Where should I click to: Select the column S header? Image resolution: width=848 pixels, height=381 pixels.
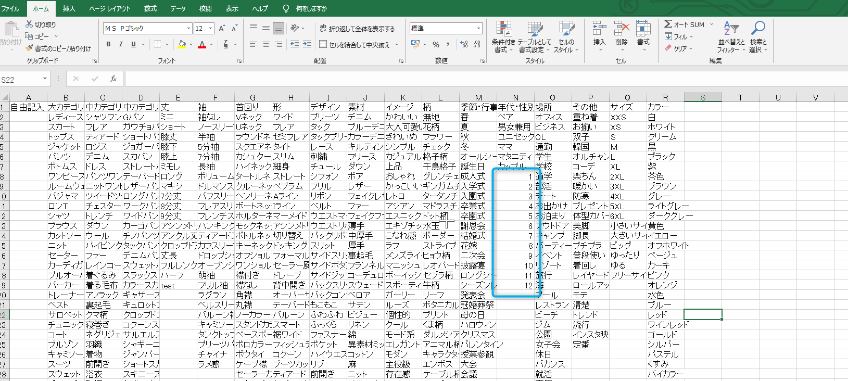tap(703, 97)
